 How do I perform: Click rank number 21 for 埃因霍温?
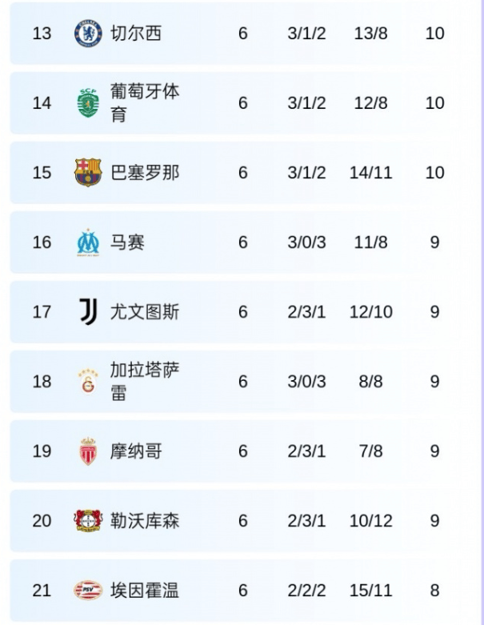[x=42, y=591]
